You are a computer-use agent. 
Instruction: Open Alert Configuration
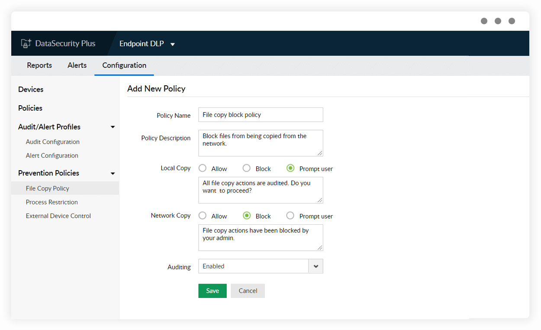coord(52,155)
